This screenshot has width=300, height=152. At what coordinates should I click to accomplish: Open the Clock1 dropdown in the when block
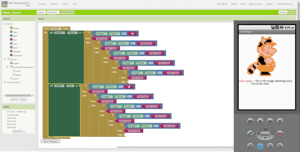point(56,29)
